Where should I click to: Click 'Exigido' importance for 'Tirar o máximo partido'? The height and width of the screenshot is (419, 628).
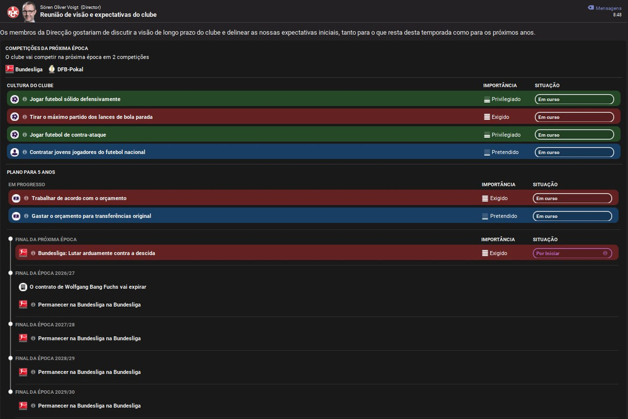click(496, 117)
